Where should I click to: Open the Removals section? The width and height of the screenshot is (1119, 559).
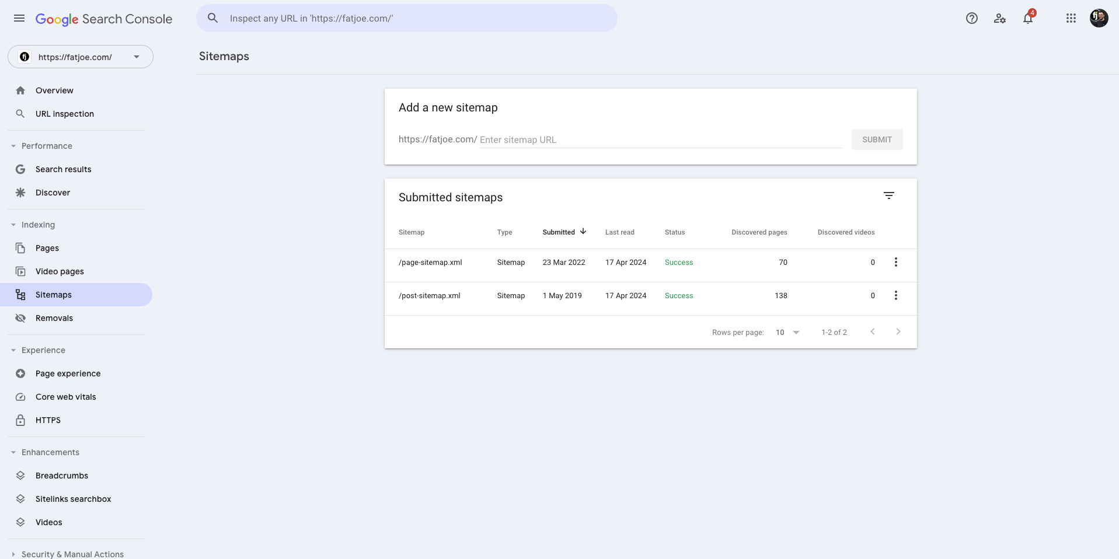click(53, 318)
